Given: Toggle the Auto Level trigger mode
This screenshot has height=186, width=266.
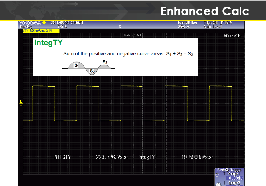Looking at the screenshot, I should [x=213, y=27].
